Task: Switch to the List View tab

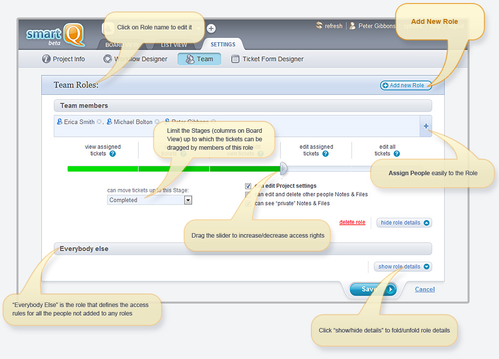Action: coord(174,45)
